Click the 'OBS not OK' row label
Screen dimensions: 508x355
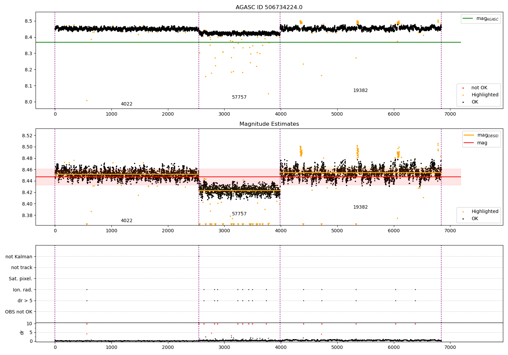pos(19,312)
